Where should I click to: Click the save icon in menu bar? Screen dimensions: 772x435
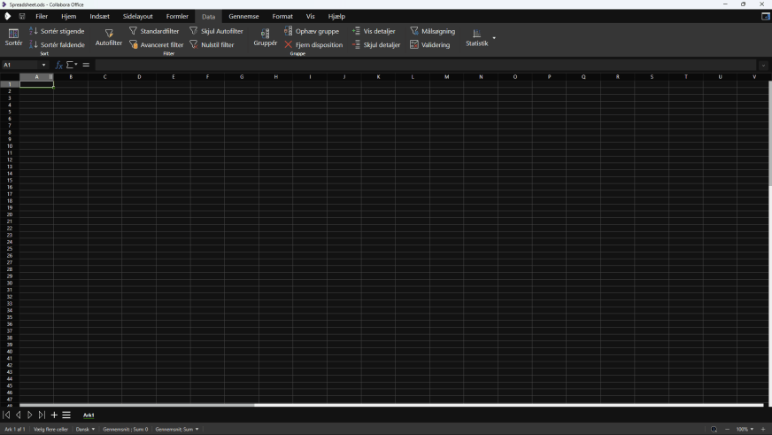click(22, 16)
